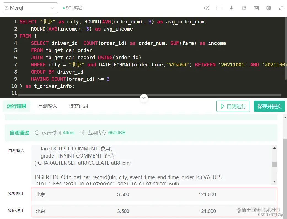The image size is (287, 219).
Task: Click code line 1 SELECT keyword
Action: 28,22
